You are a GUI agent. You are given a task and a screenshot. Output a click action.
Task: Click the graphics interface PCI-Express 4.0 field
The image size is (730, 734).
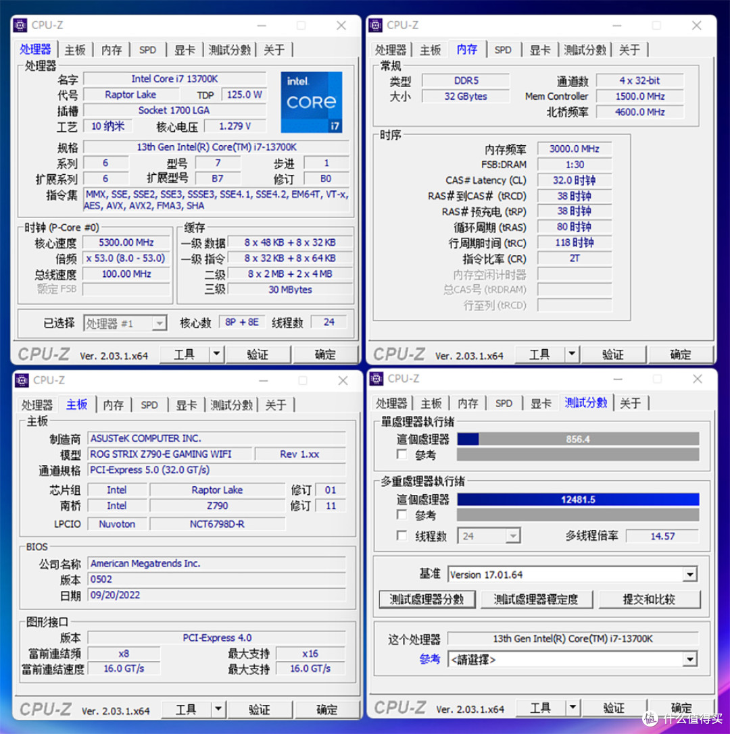[x=217, y=637]
